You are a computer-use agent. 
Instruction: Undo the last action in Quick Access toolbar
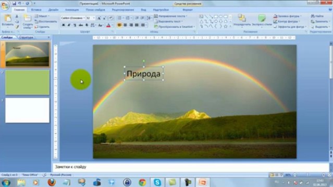pos(19,4)
